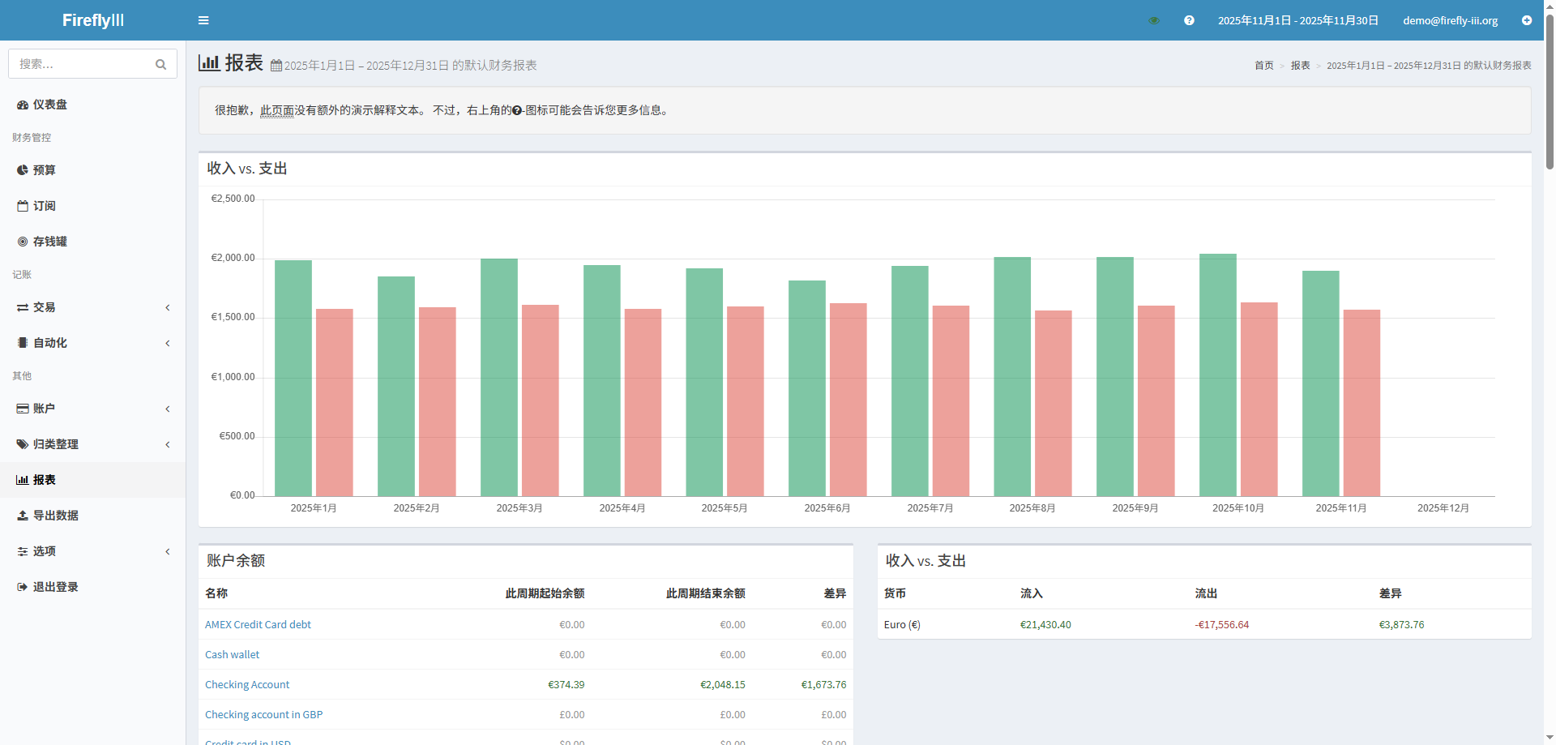Click 退出登录 logout icon

pyautogui.click(x=23, y=587)
